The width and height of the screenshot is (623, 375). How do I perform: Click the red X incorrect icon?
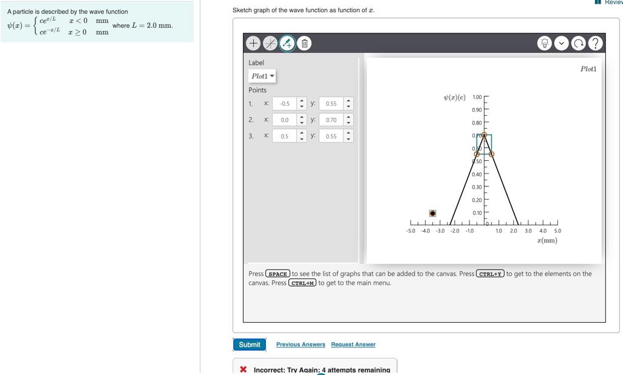coord(243,370)
